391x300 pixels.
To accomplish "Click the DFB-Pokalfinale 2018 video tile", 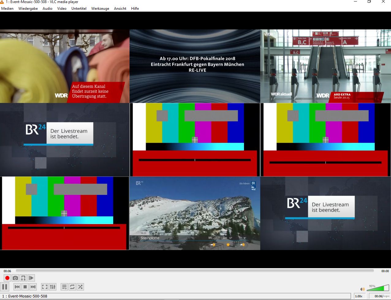I will [x=195, y=66].
